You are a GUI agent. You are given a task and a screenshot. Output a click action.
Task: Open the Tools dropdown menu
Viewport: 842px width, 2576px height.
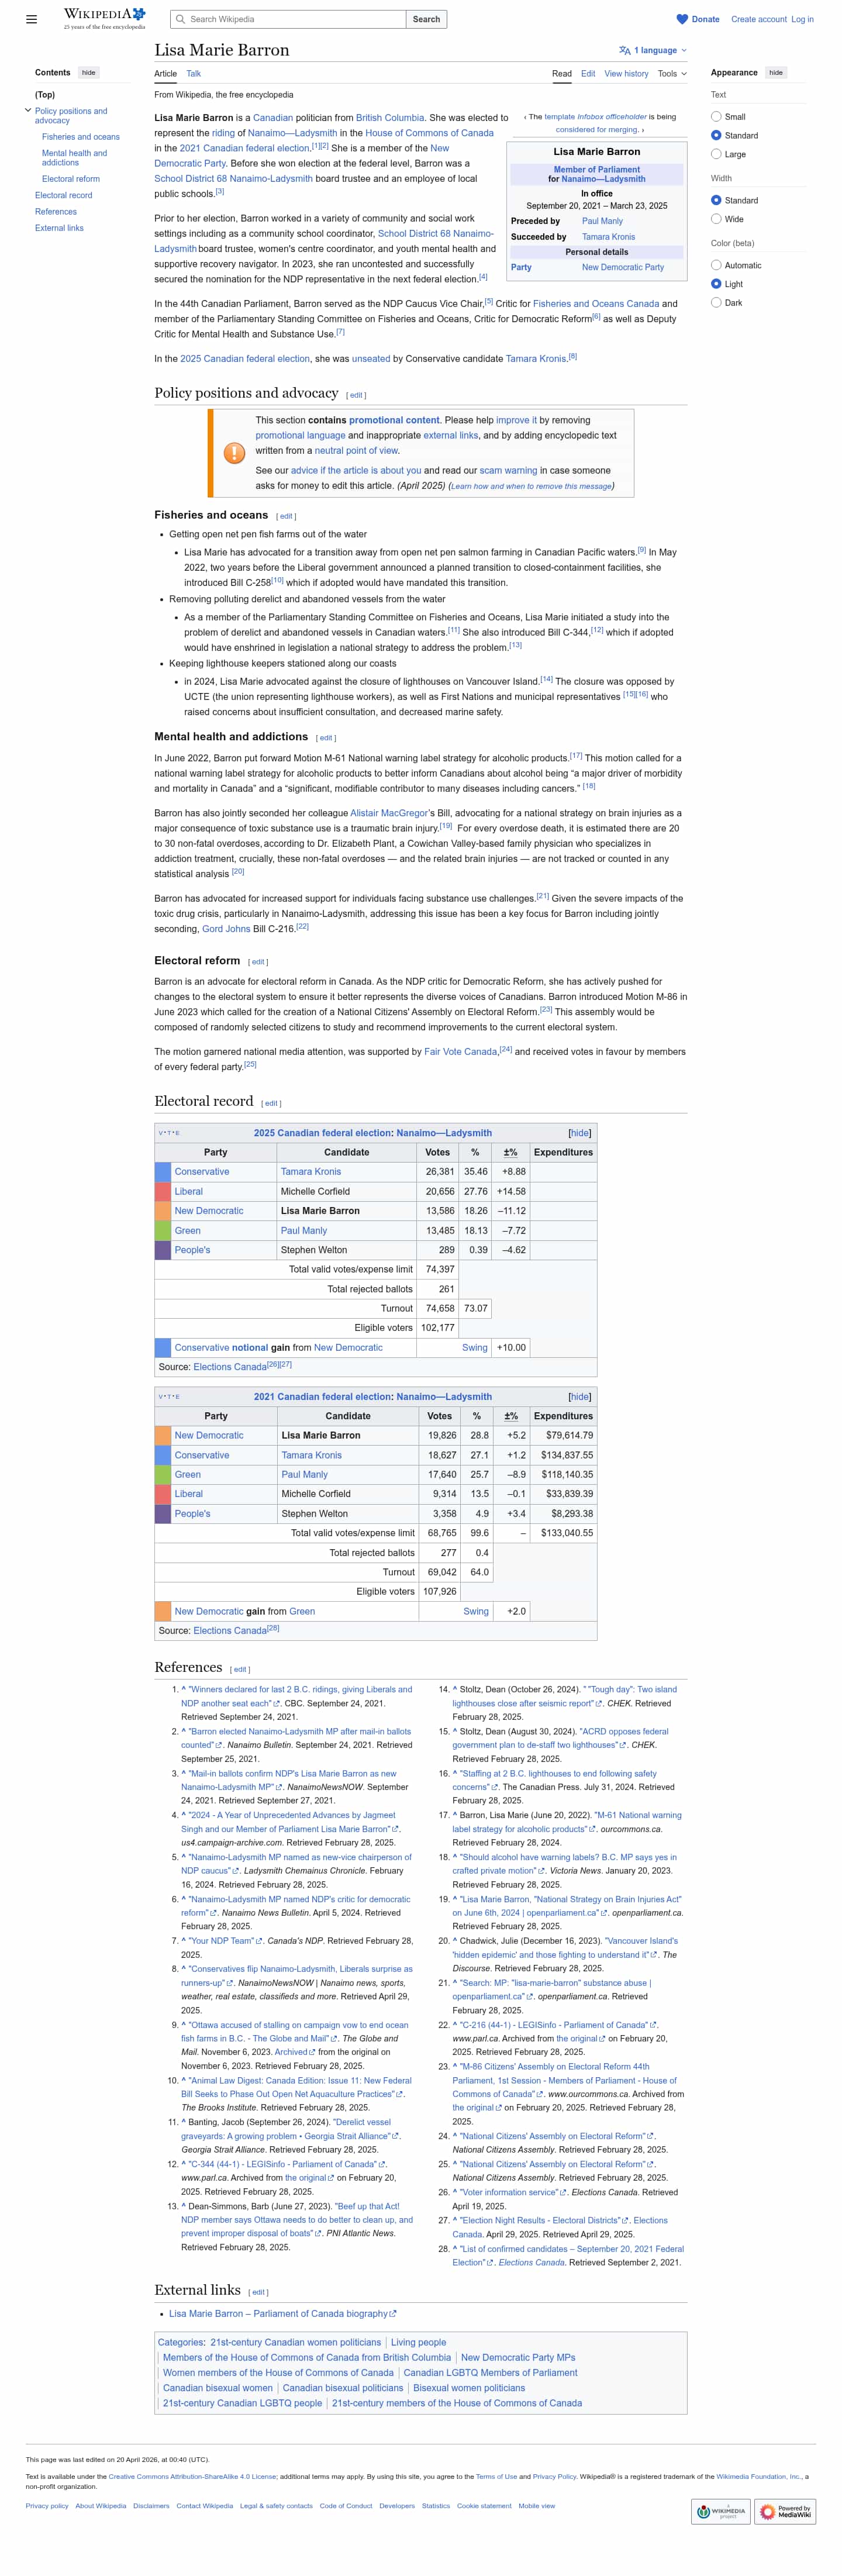672,74
